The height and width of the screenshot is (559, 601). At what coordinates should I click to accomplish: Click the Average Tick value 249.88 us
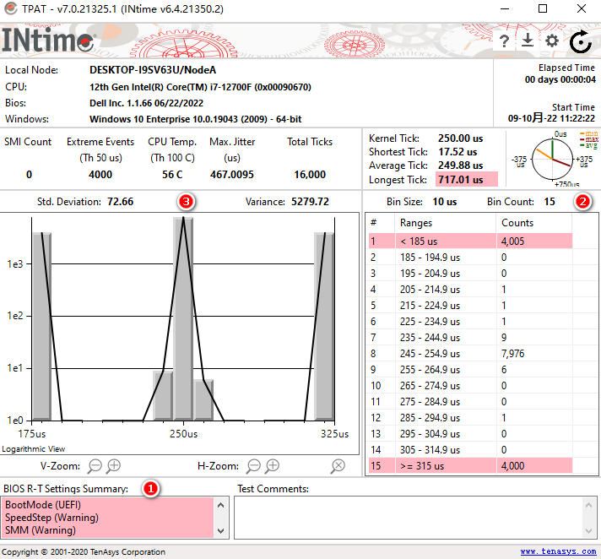(x=461, y=166)
